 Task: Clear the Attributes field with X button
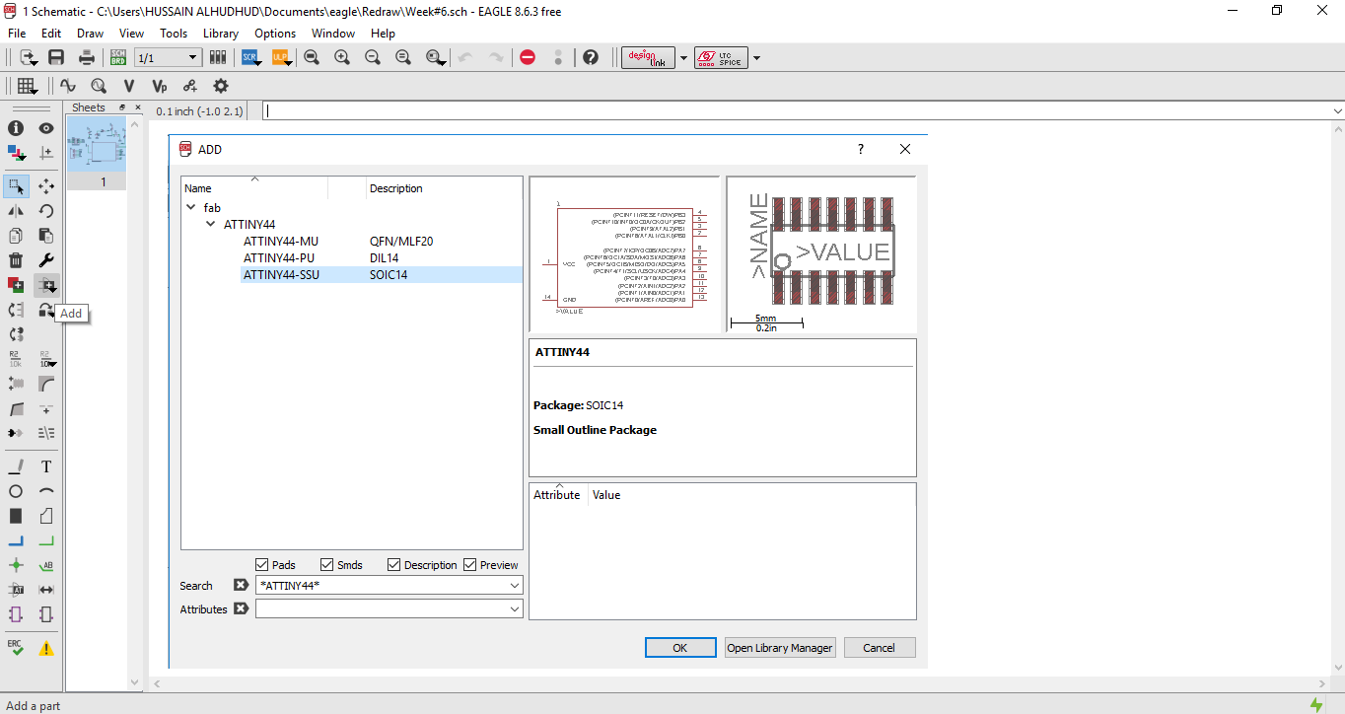point(241,609)
